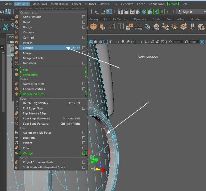Click the Detach shelf icon

click(201, 26)
